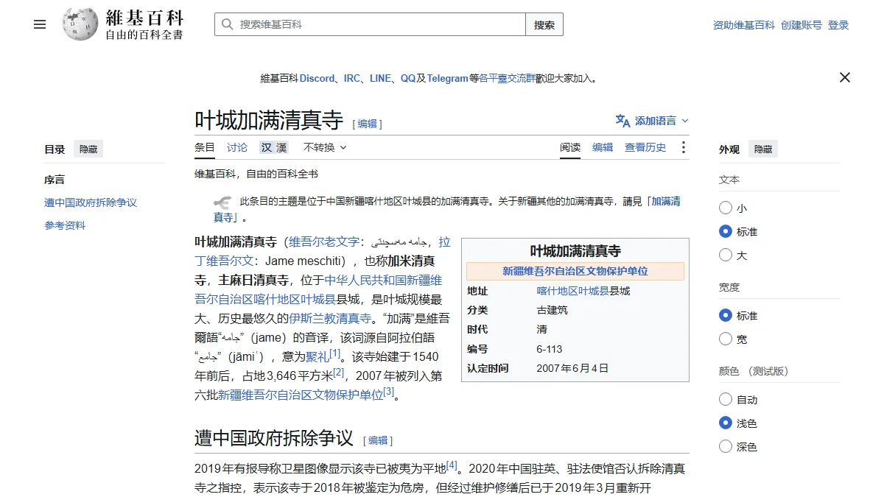Open the 编辑 tab
This screenshot has height=497, width=884.
603,147
